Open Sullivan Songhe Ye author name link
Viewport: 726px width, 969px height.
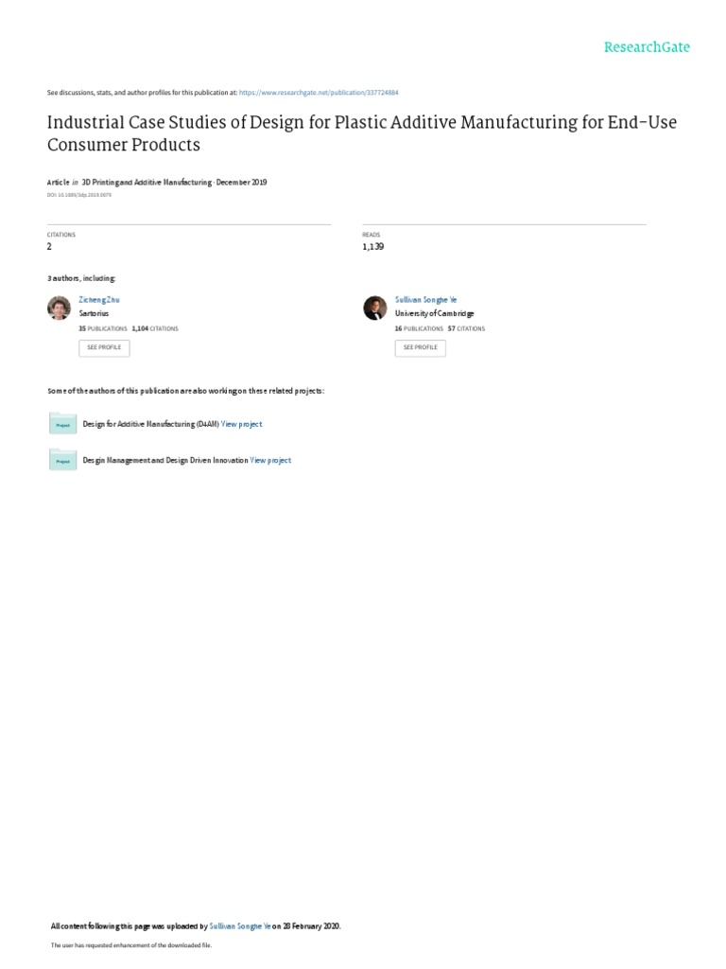click(426, 300)
